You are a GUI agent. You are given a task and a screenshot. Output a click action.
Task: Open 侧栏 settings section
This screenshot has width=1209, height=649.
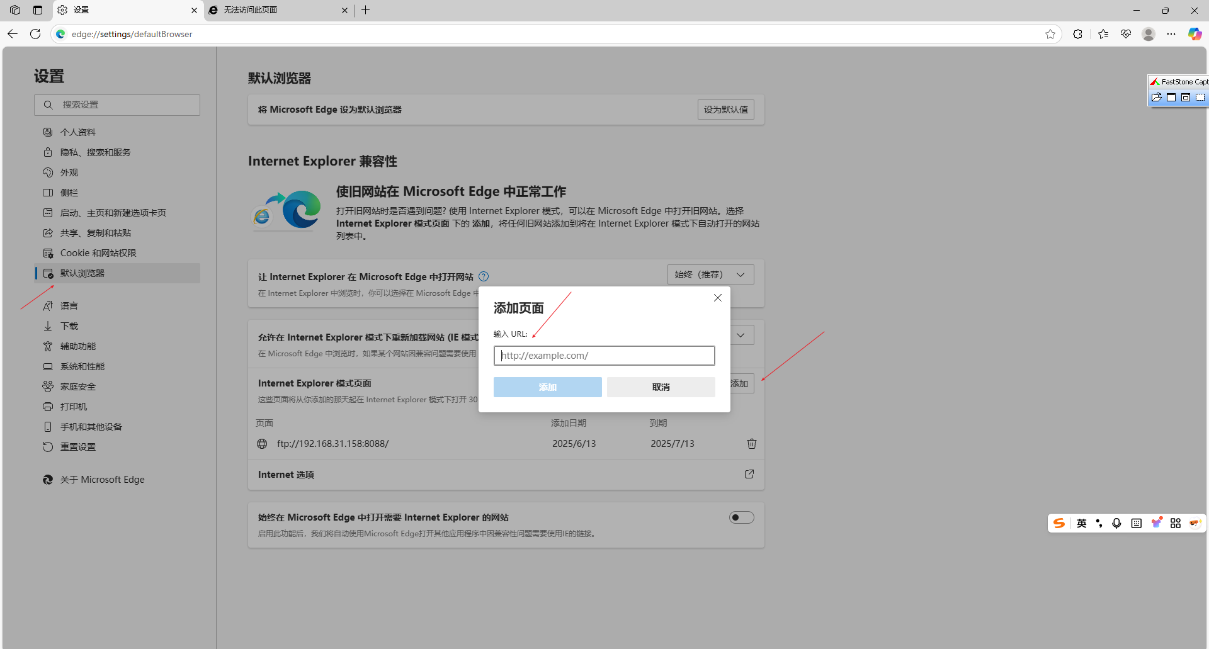(117, 193)
